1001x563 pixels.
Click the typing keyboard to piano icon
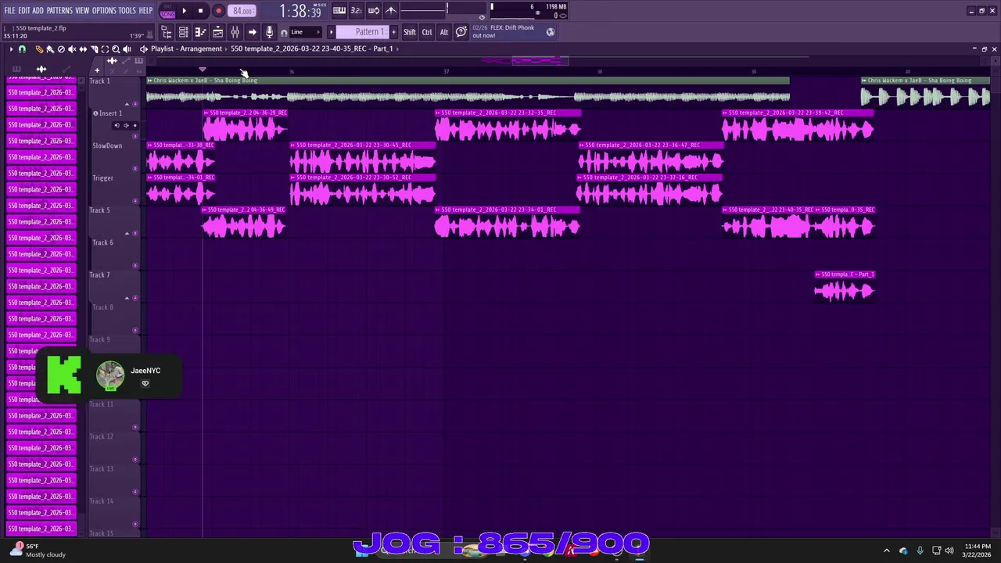pyautogui.click(x=339, y=10)
